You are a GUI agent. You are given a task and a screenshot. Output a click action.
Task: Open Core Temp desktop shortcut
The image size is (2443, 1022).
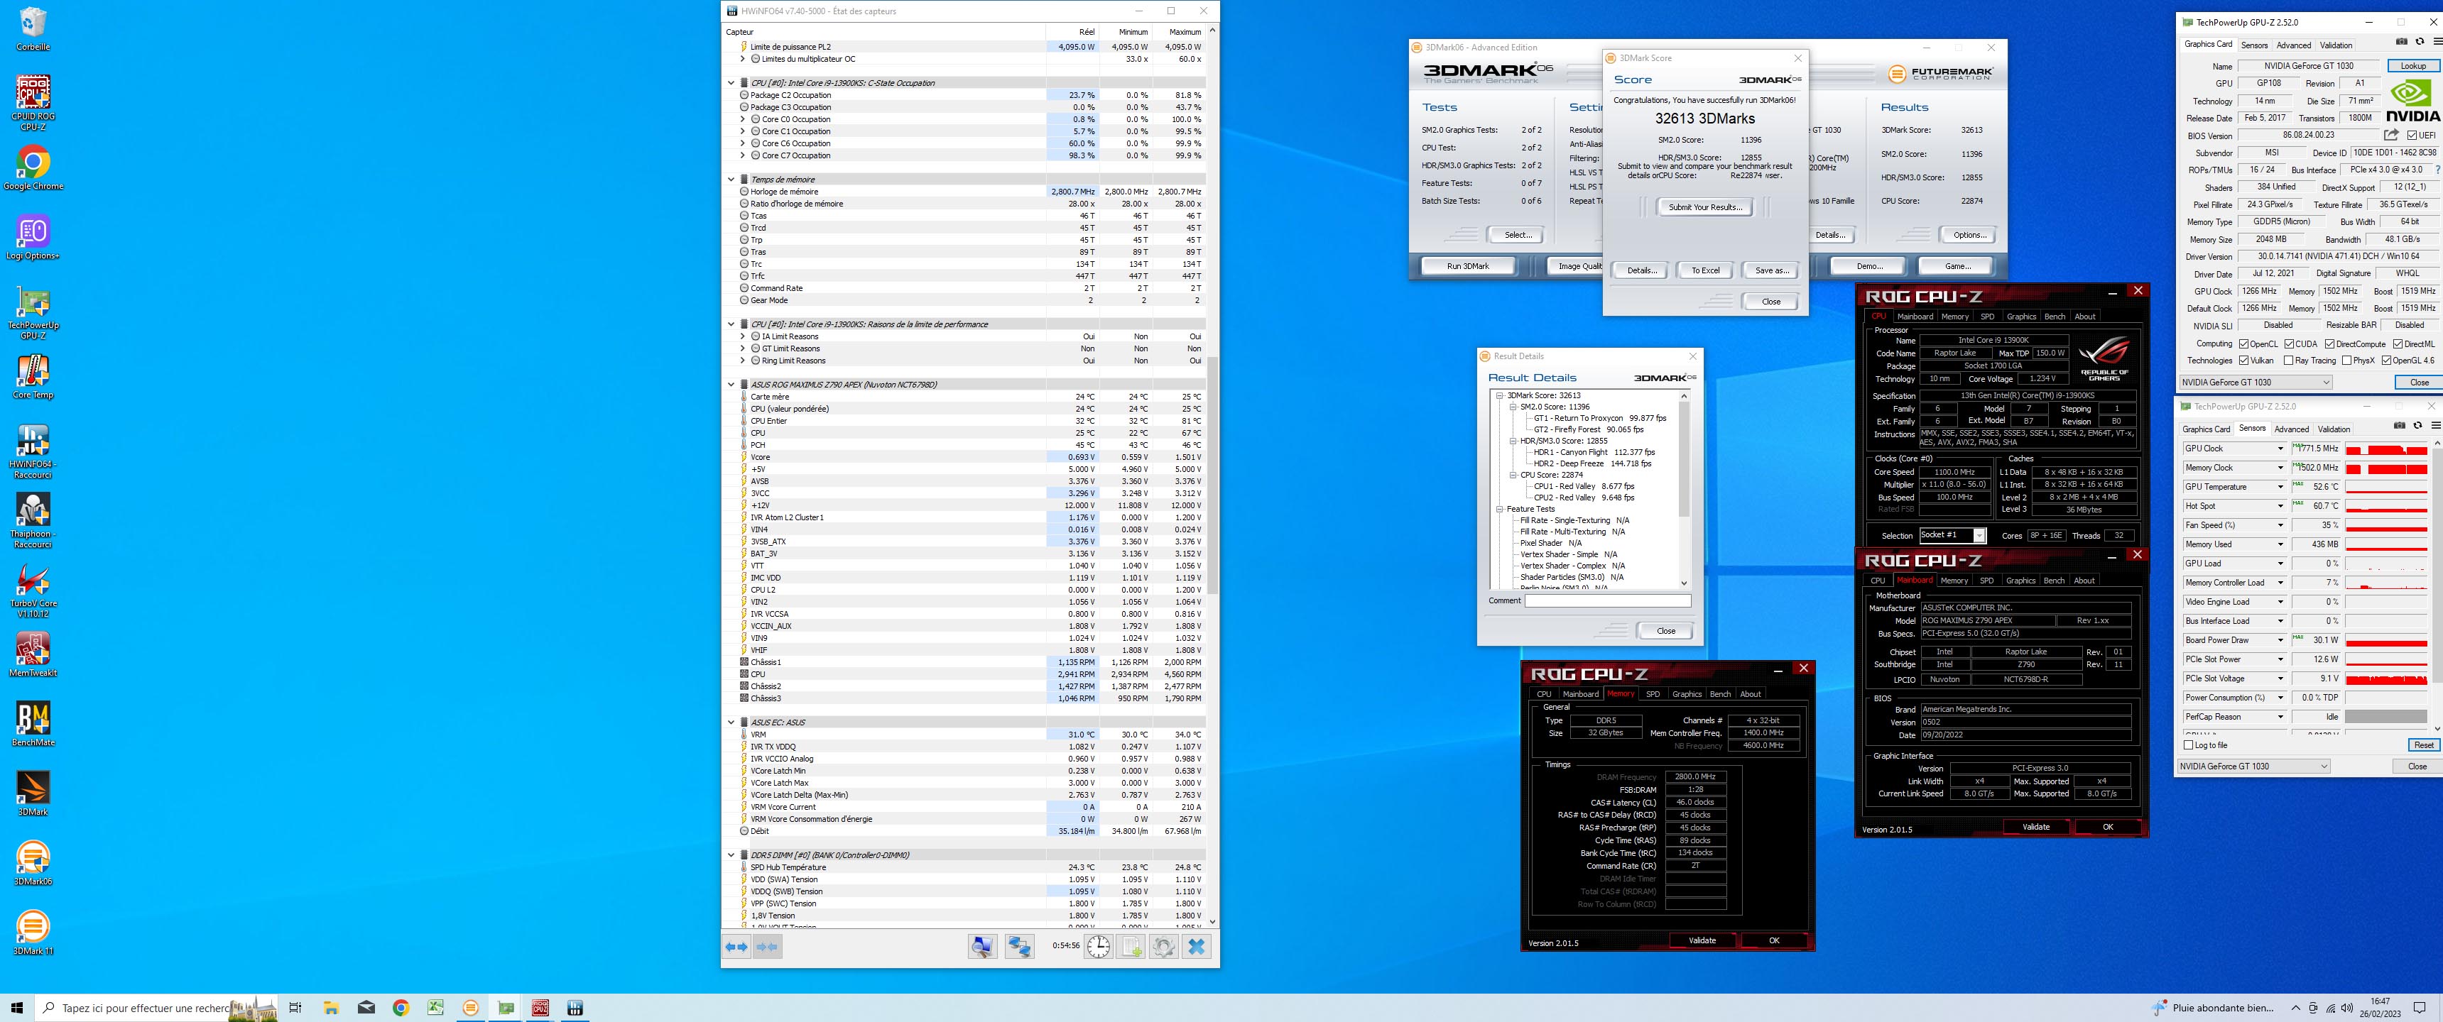(33, 378)
